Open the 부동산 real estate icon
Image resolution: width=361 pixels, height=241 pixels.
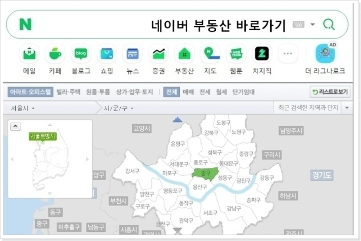coord(184,54)
